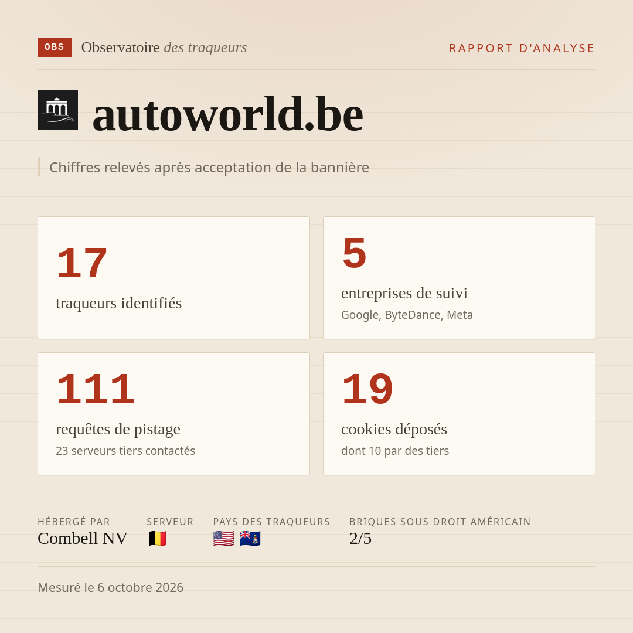This screenshot has width=633, height=633.
Task: Click the 'traqueurs identifiés' label
Action: click(x=118, y=303)
